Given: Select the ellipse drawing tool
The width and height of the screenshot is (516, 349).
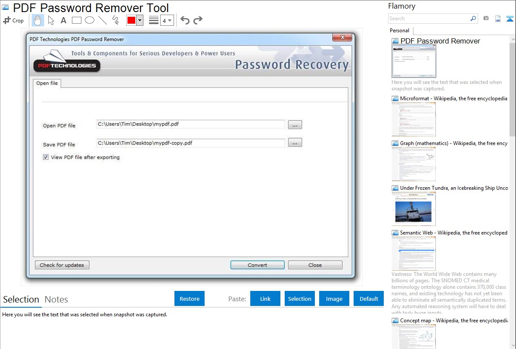Looking at the screenshot, I should pyautogui.click(x=90, y=20).
